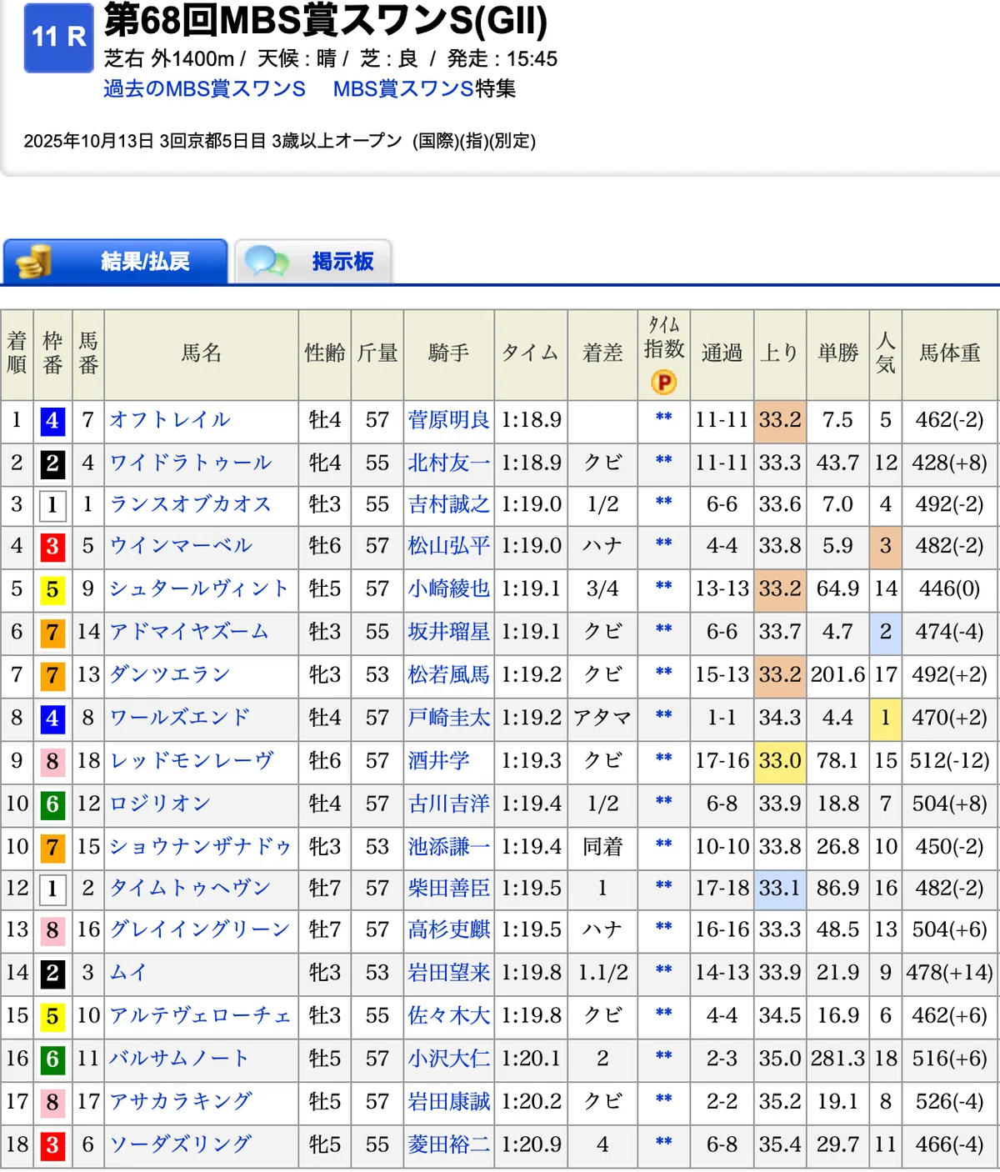
Task: Open jockey 菱田裕二 profile
Action: pos(449,1145)
